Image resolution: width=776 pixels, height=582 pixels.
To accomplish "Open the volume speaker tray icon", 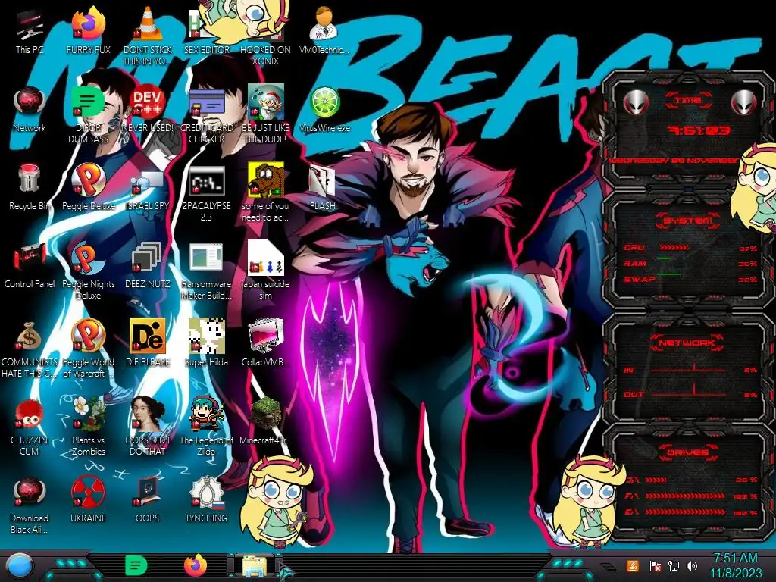I will pyautogui.click(x=692, y=566).
